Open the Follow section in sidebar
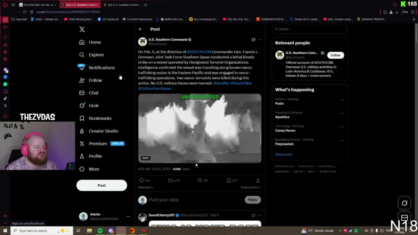Screen dimensions: 418x235 90,80
